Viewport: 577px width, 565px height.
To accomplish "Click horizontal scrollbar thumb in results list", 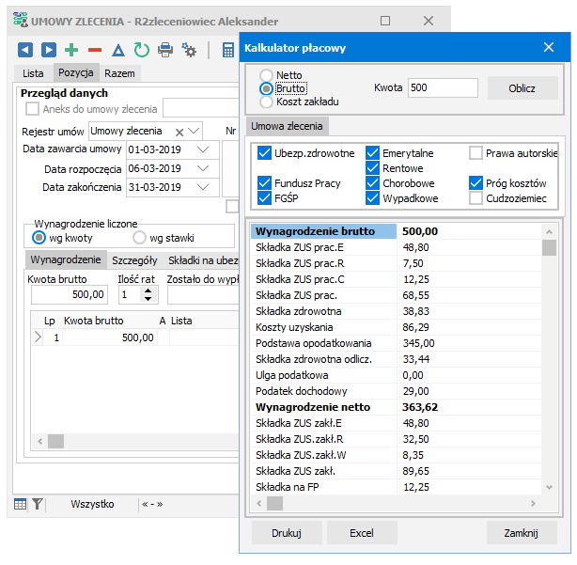I will [275, 503].
